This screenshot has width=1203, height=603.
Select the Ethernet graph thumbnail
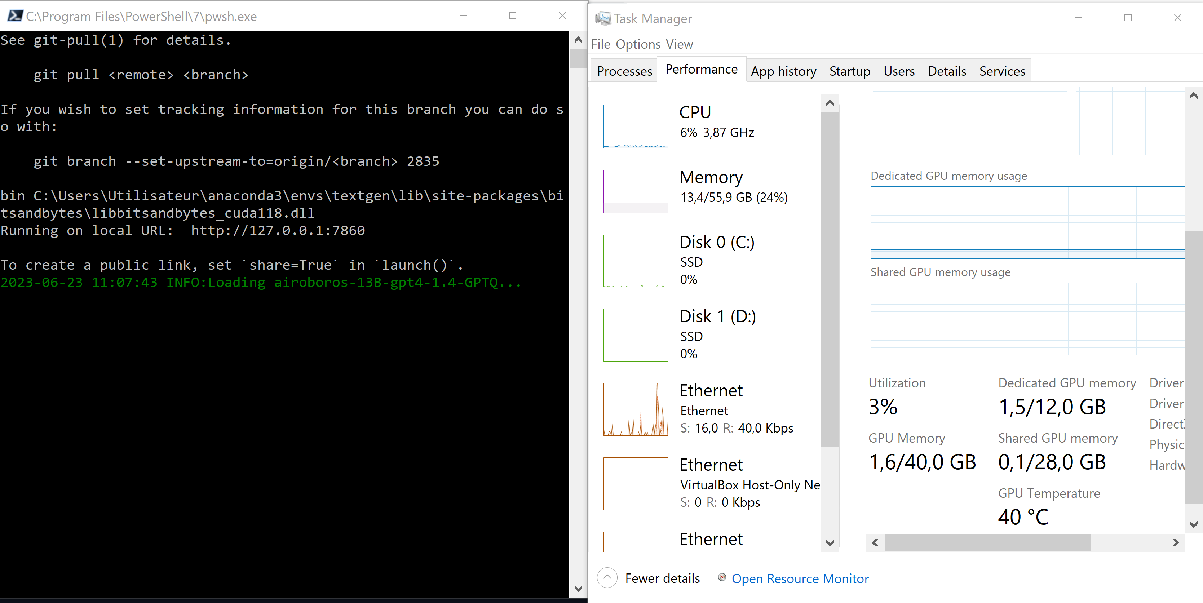point(636,409)
